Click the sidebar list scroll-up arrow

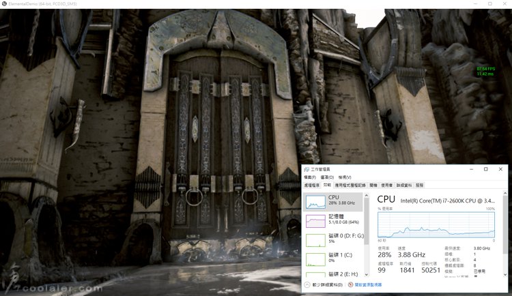point(366,196)
